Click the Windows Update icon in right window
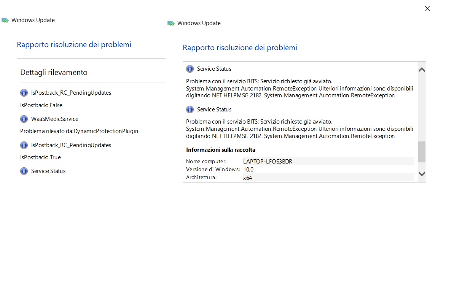 (x=171, y=24)
